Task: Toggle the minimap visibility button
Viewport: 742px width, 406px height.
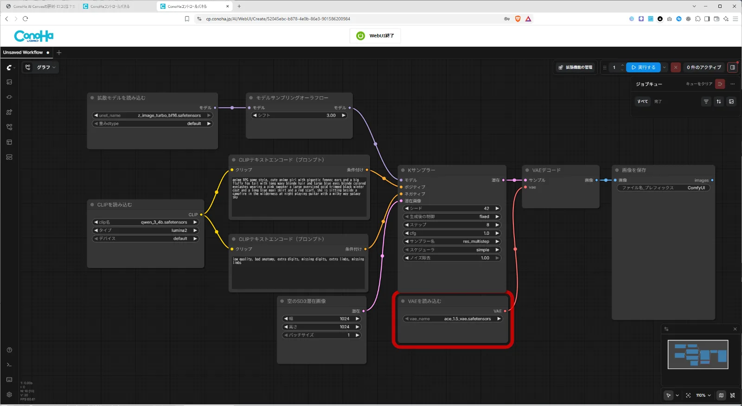Action: click(721, 395)
